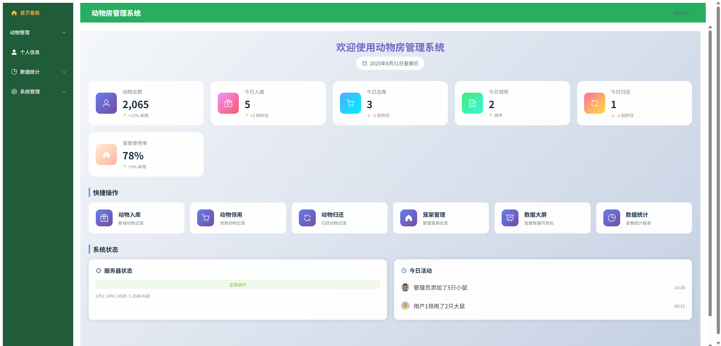The width and height of the screenshot is (721, 346).
Task: Click the 数据统计 pie chart shortcut icon
Action: click(611, 218)
